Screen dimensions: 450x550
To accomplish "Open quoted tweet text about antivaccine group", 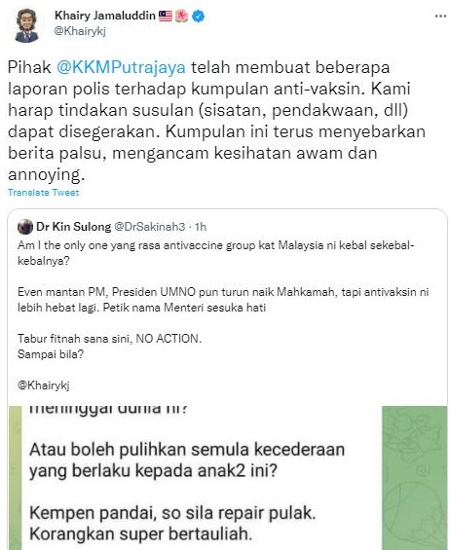I will click(216, 253).
